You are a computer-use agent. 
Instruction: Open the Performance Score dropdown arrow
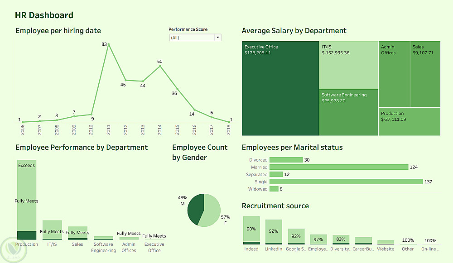[218, 38]
